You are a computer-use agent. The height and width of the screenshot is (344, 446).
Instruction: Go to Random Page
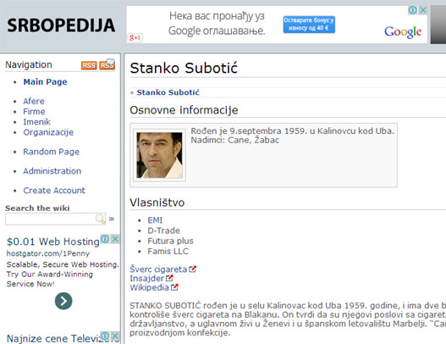pyautogui.click(x=51, y=152)
